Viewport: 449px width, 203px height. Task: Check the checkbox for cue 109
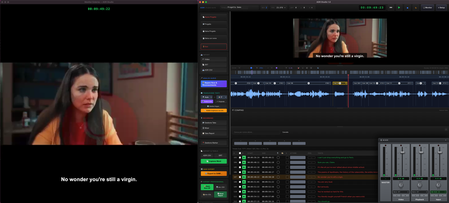[x=240, y=187]
